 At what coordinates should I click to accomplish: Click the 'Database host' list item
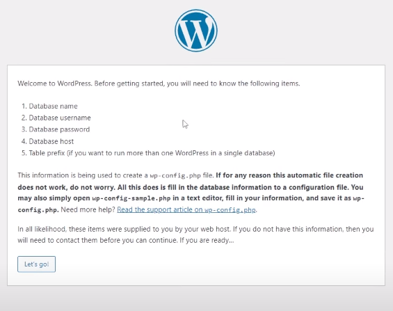(x=51, y=141)
